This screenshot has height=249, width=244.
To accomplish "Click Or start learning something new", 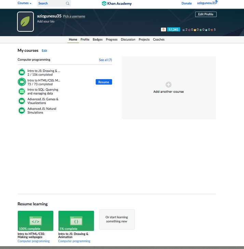I will [117, 219].
